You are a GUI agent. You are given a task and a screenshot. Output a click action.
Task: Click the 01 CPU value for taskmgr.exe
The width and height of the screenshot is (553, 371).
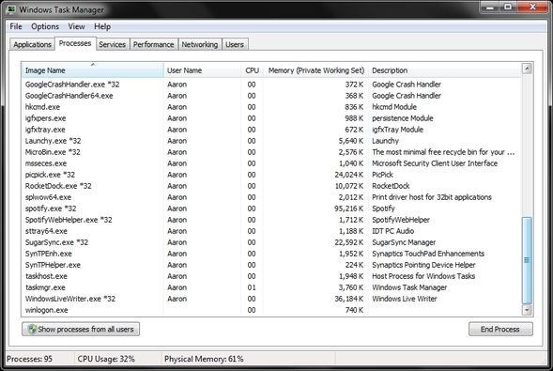tap(252, 287)
